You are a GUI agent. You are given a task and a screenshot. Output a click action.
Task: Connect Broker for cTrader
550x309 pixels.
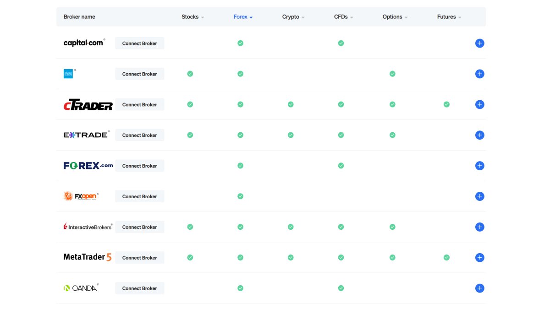(x=140, y=105)
